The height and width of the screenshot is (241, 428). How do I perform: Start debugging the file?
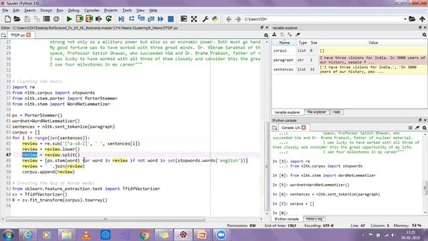pos(122,19)
